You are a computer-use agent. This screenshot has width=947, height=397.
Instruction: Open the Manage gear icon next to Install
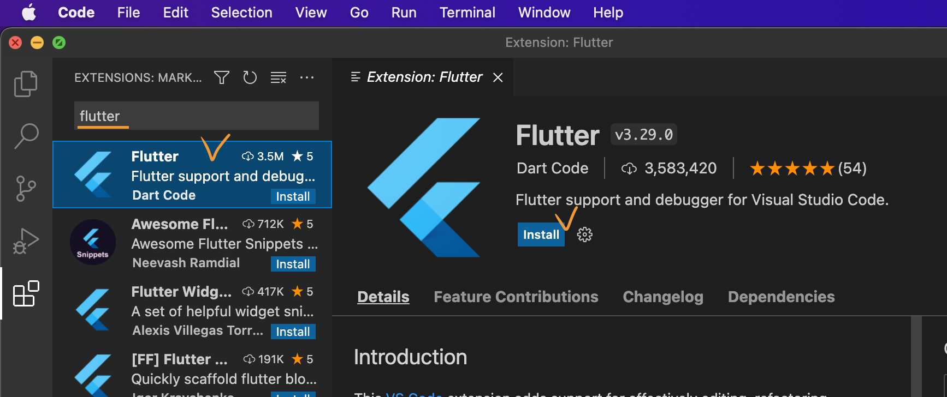585,234
